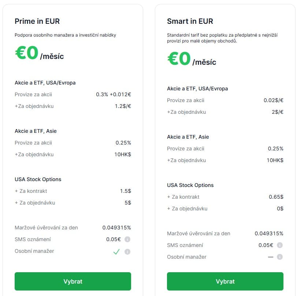Click Prime Za kontrakt value 1.5$

click(x=125, y=191)
